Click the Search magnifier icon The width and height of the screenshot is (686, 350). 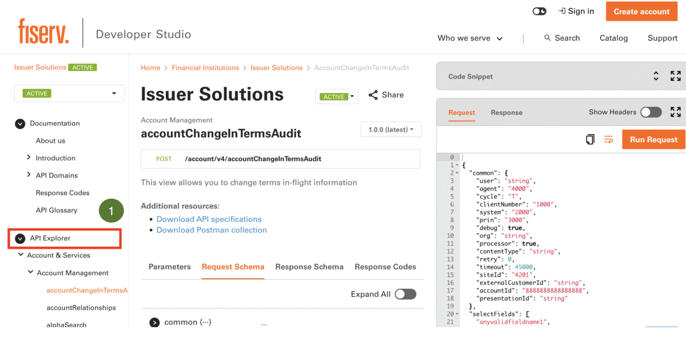[x=548, y=38]
